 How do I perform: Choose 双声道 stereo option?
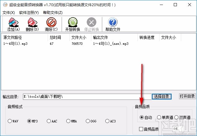click(x=182, y=117)
